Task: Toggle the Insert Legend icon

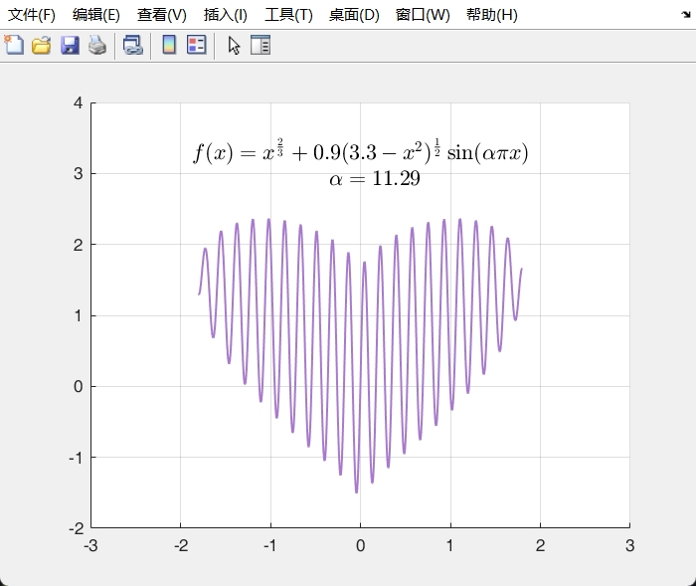Action: (196, 45)
